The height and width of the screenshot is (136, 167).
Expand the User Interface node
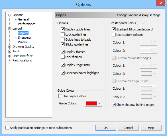click(9, 56)
